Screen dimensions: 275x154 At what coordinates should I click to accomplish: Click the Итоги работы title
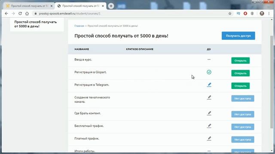point(85,151)
